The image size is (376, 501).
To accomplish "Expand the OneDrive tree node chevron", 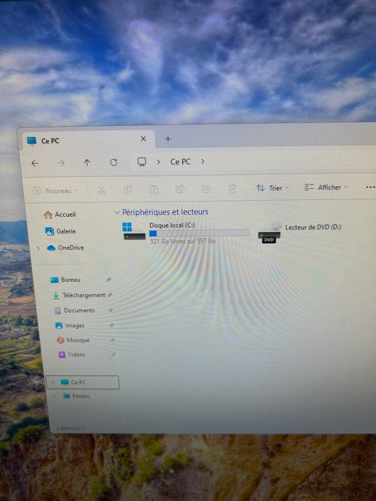I will click(x=38, y=248).
